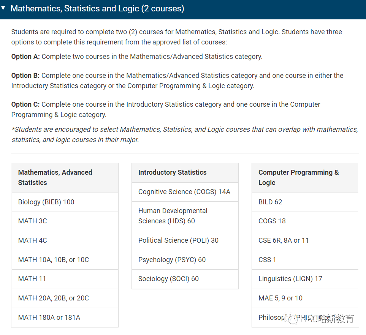Select the BILD 62 course row

click(x=305, y=202)
